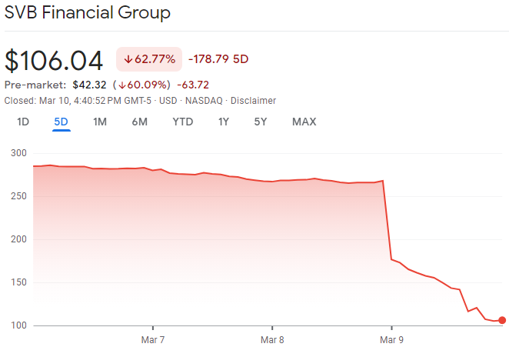Click the $106.04 share price
The height and width of the screenshot is (347, 509).
point(54,60)
